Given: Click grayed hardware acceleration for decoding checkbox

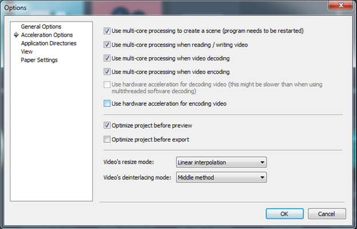Looking at the screenshot, I should point(107,85).
